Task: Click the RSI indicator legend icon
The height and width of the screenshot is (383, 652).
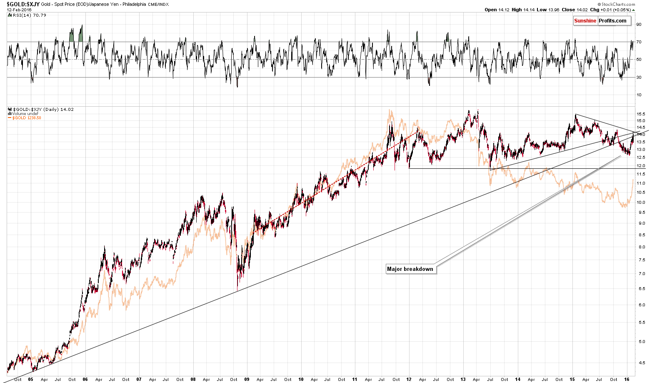Action: pyautogui.click(x=10, y=15)
